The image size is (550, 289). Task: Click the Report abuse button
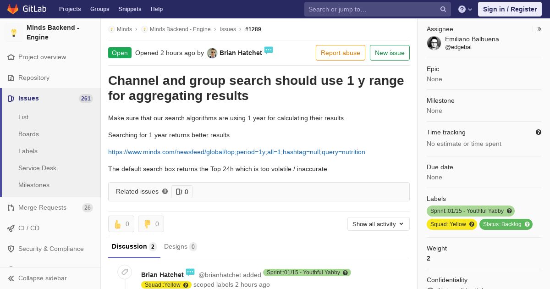pos(341,53)
